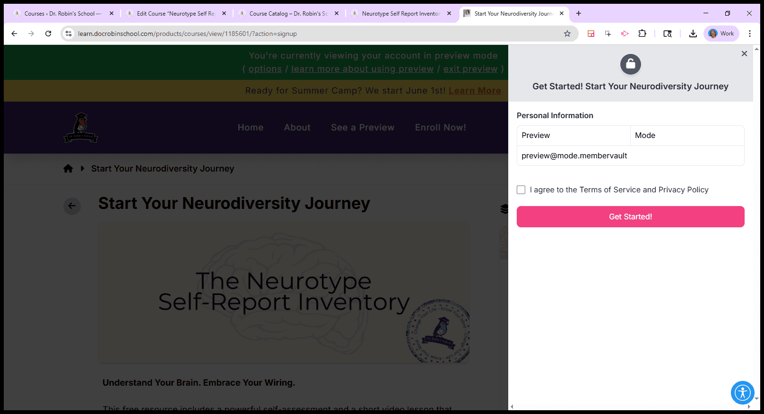
Task: Click the home breadcrumb icon
Action: tap(68, 169)
